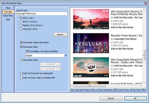149x103 pixels.
Task: Switch to the Video Files tab
Action: (x=8, y=16)
